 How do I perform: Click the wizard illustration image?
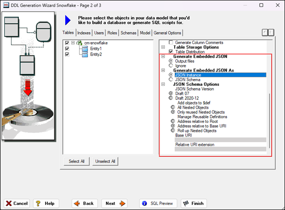(x=28, y=76)
